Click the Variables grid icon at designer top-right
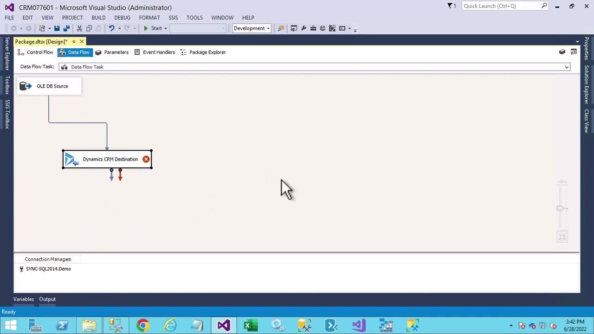 click(x=574, y=52)
